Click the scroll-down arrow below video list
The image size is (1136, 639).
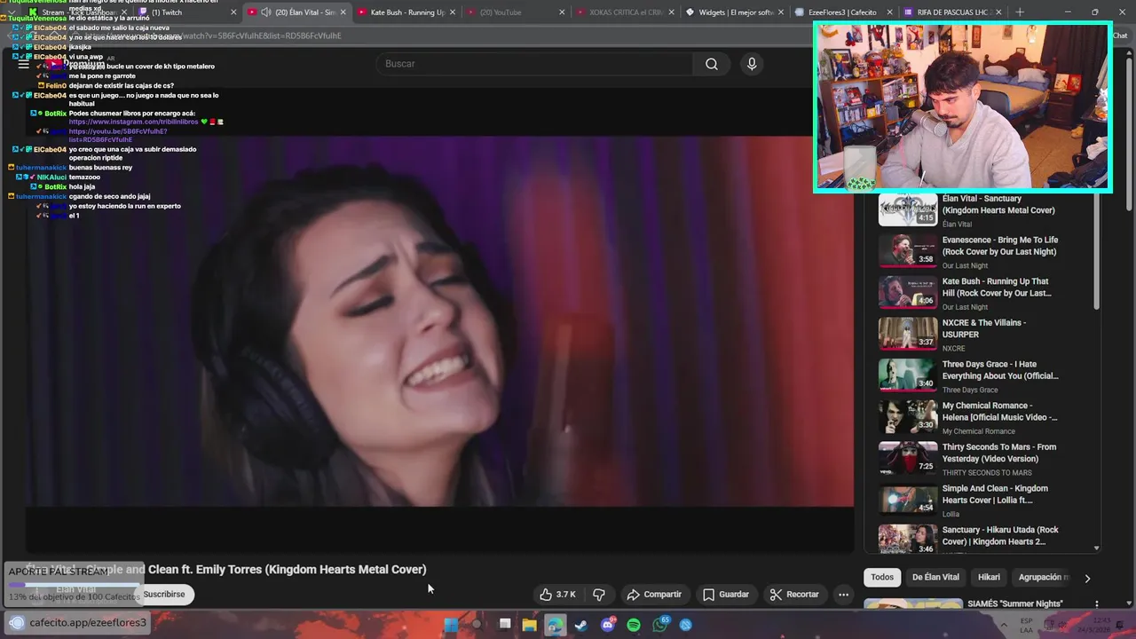point(1097,548)
